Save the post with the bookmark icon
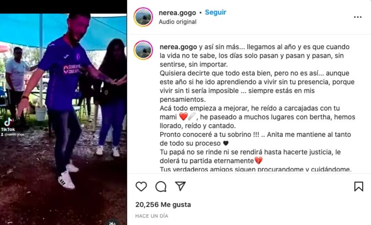Screen dimensions: 371x225 358,186
